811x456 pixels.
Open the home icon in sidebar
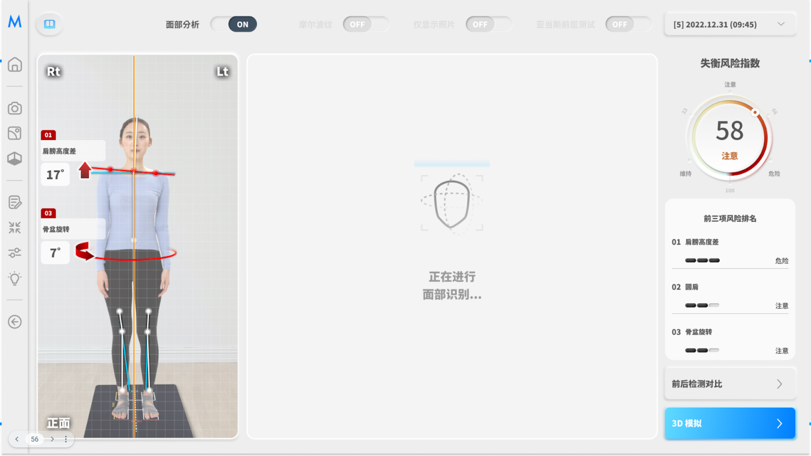[15, 65]
